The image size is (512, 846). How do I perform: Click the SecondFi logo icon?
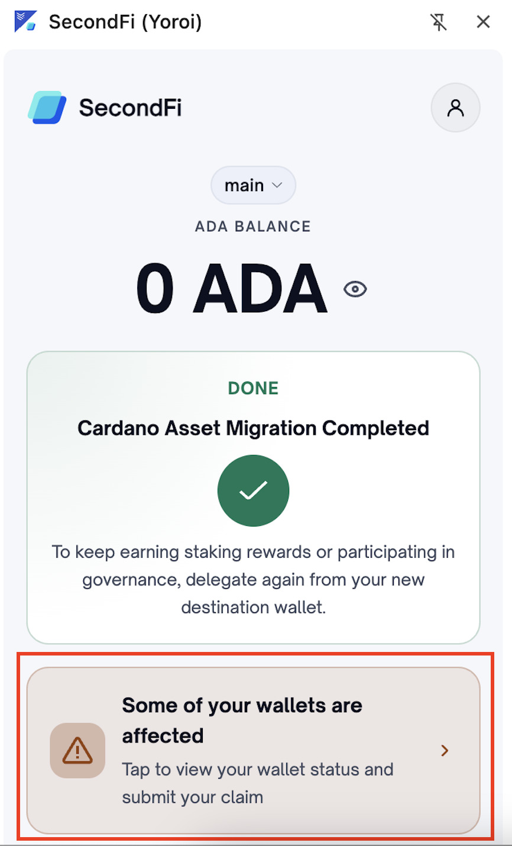point(47,108)
